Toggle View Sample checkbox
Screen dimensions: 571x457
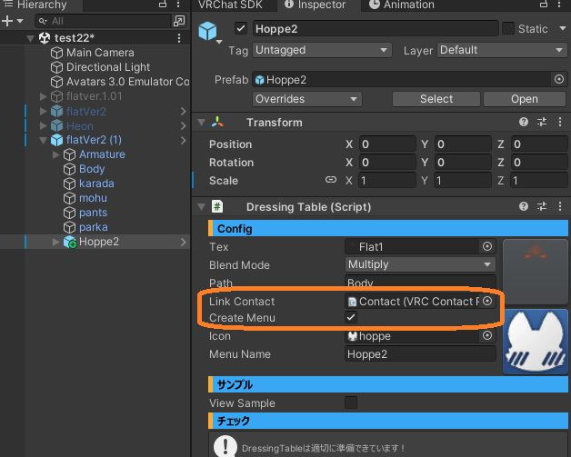351,402
